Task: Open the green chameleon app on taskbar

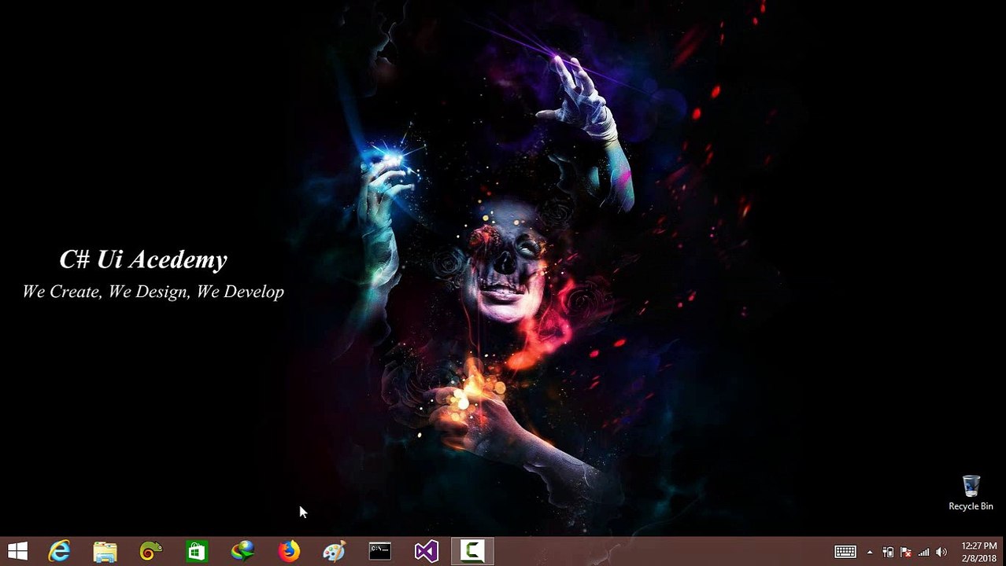Action: click(150, 551)
